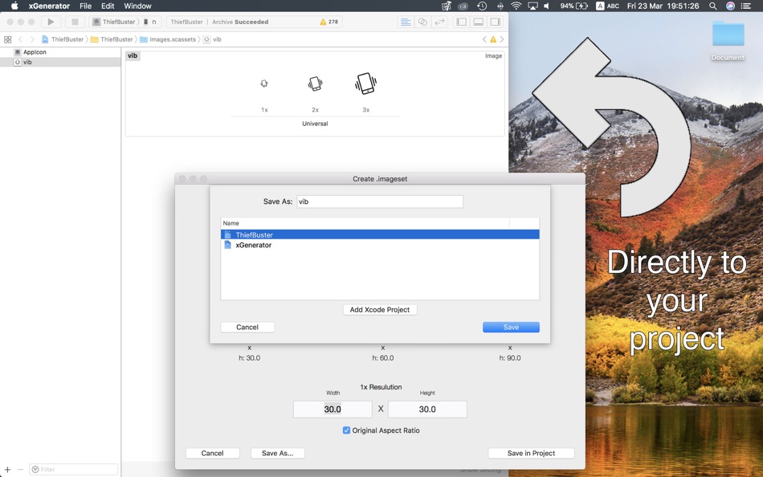Click jump bar warning triangle icon
Viewport: 763px width, 477px height.
[493, 39]
